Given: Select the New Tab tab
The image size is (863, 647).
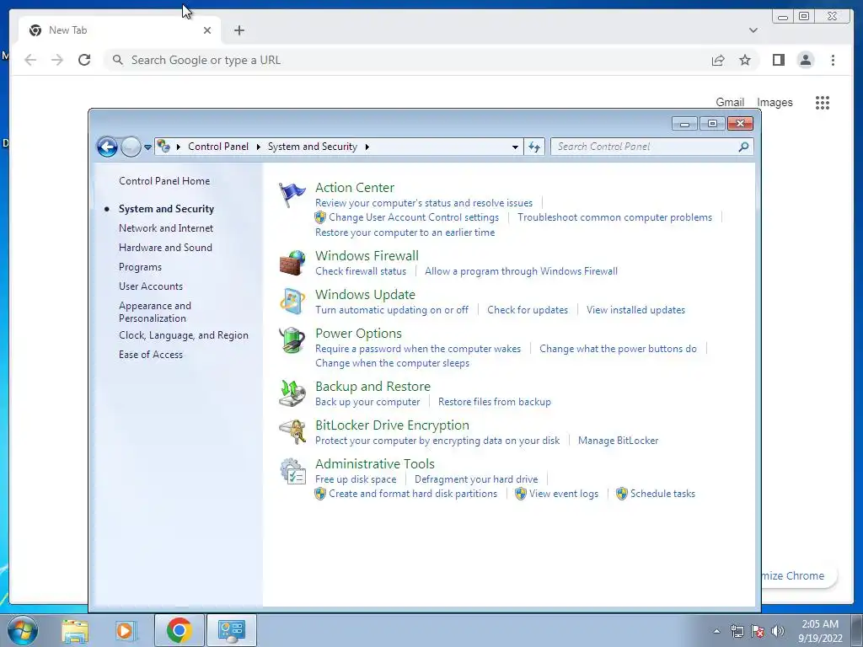Looking at the screenshot, I should [120, 30].
